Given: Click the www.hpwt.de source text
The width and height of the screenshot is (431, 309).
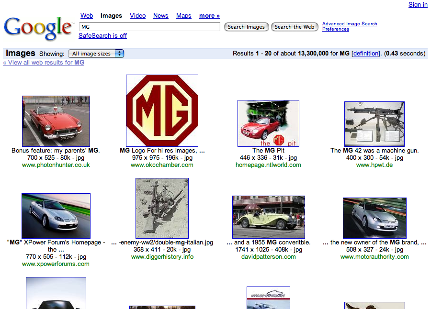Looking at the screenshot, I should [374, 165].
